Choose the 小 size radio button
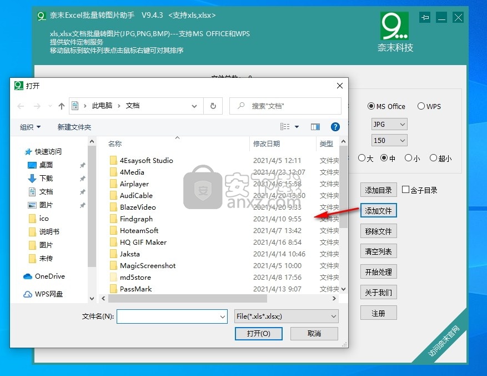487x376 pixels. coord(408,158)
